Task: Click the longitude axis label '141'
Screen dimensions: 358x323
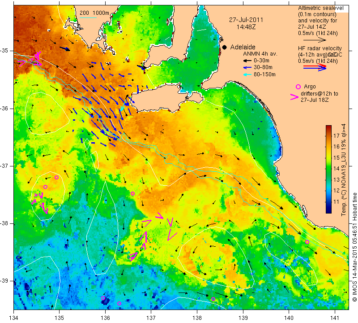Action: click(335, 318)
